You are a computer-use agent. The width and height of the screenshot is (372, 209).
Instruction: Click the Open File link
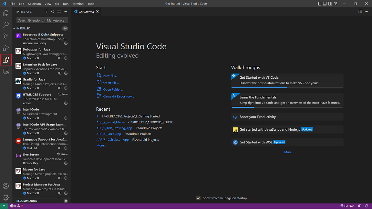click(x=111, y=83)
